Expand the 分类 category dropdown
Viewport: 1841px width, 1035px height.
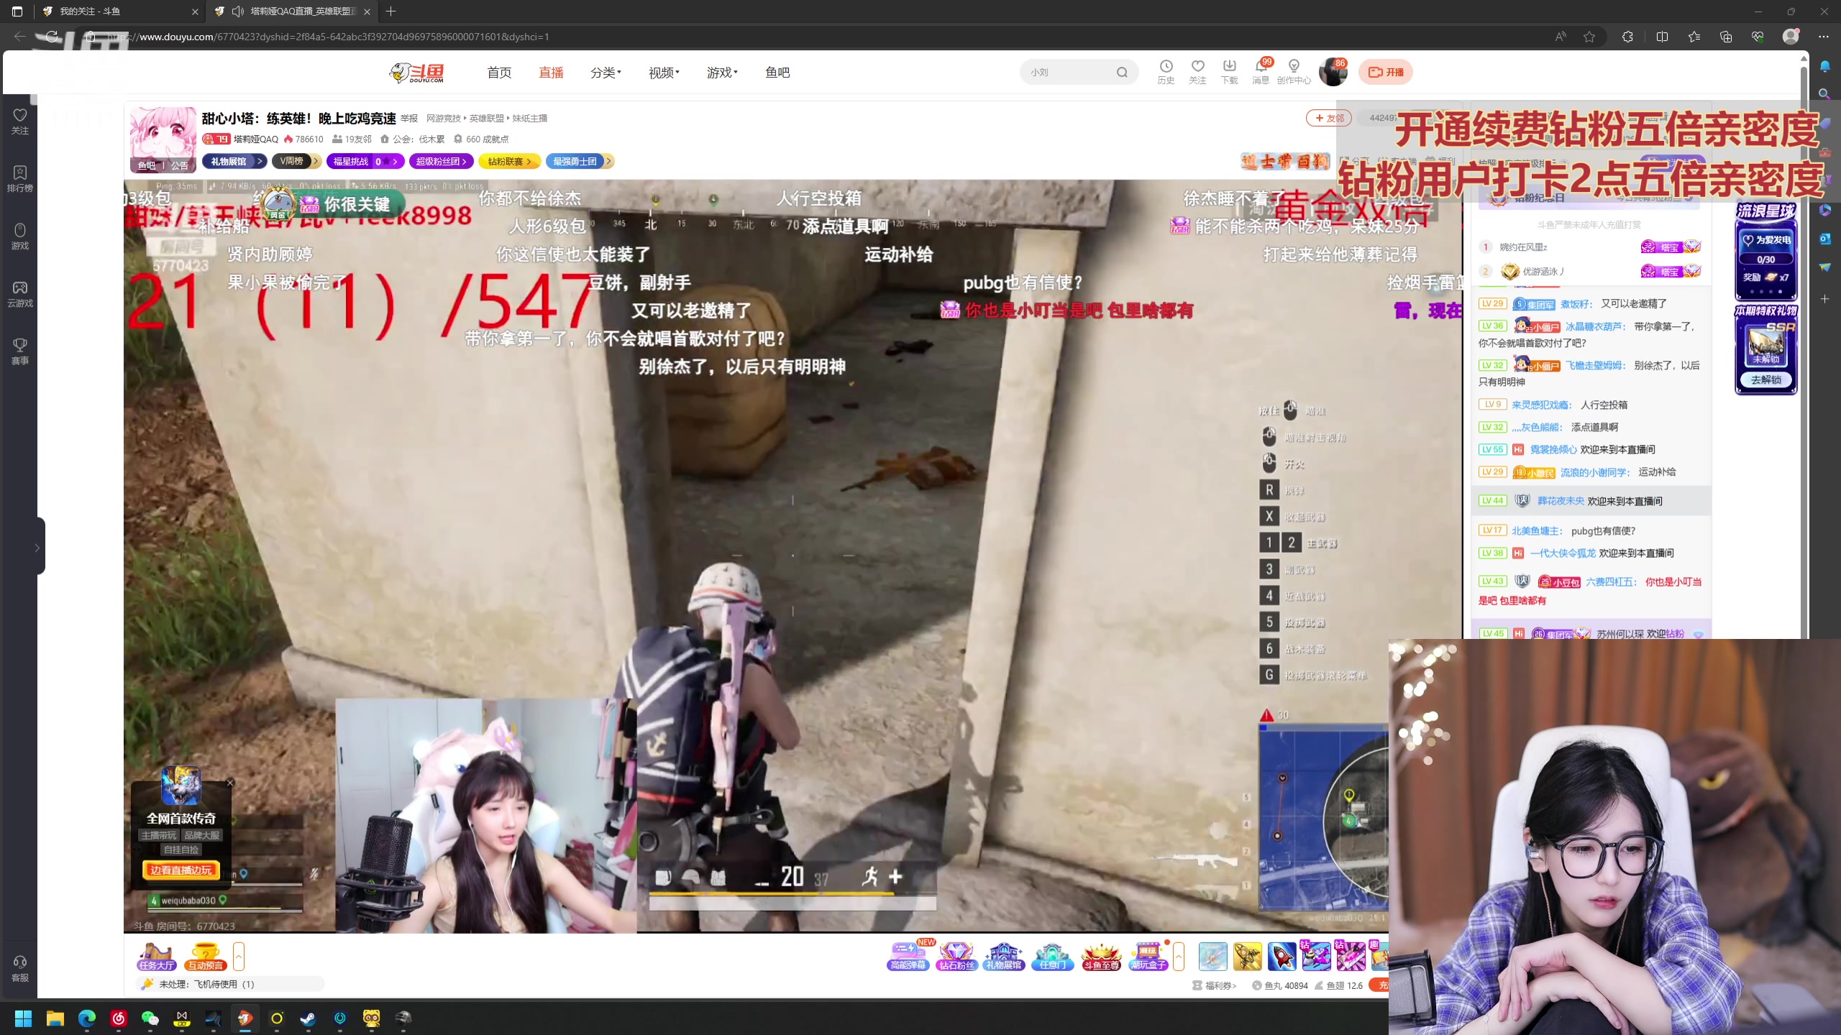(x=604, y=72)
